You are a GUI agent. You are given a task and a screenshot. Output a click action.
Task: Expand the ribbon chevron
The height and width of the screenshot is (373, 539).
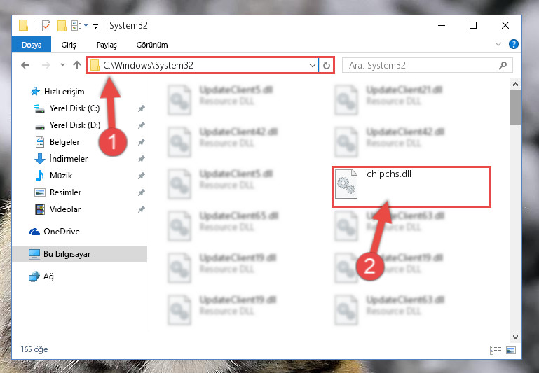tap(498, 44)
